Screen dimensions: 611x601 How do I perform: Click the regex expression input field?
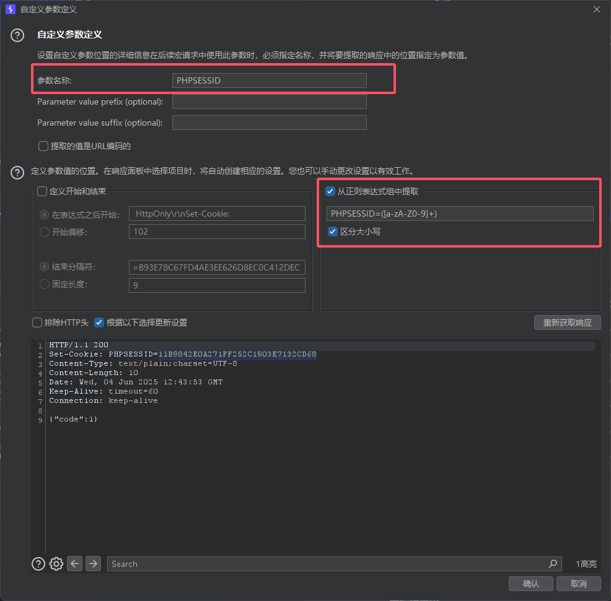(x=459, y=214)
